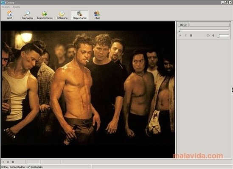Screen dimensions: 233x169
Task: Toggle fullscreen icon in the player panel
Action: pos(208,36)
